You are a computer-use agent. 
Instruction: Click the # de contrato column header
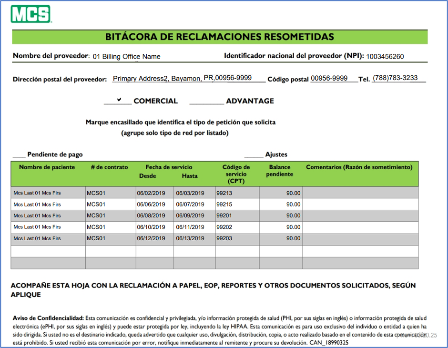coord(109,167)
